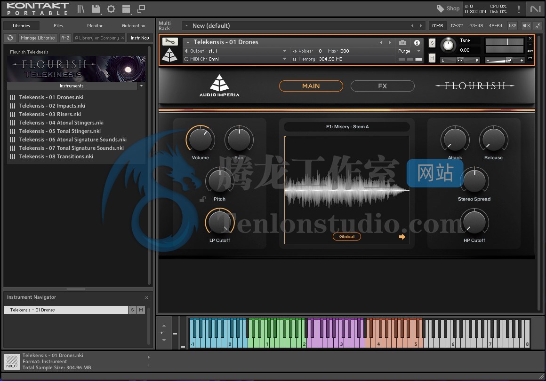The width and height of the screenshot is (546, 381).
Task: Open the save (floppy disk) menu
Action: tap(96, 9)
